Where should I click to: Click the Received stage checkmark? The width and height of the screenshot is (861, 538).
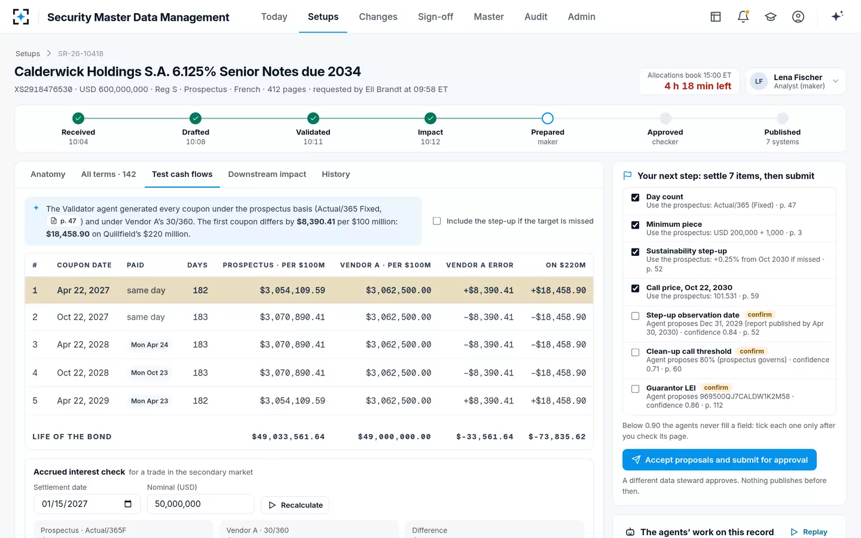click(x=78, y=118)
